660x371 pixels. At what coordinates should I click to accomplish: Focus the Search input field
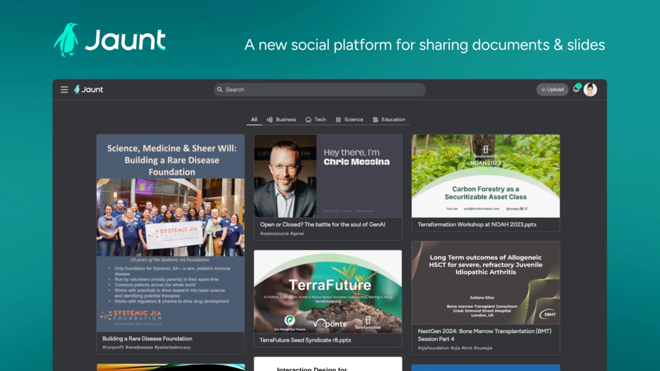tap(320, 90)
